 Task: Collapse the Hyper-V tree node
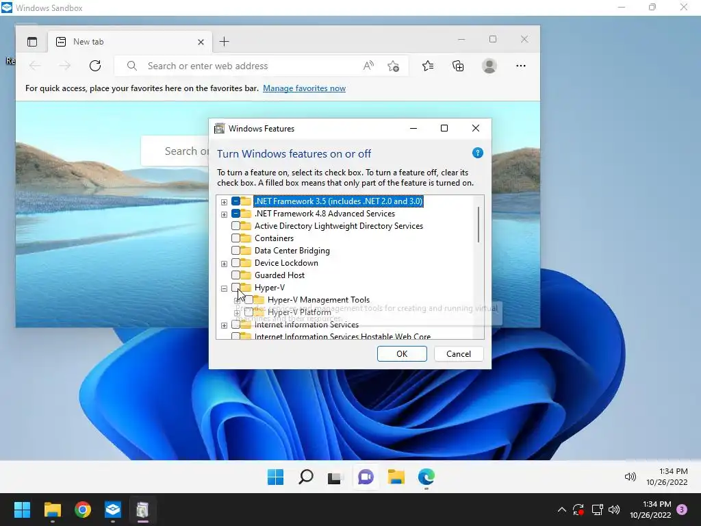tap(224, 288)
